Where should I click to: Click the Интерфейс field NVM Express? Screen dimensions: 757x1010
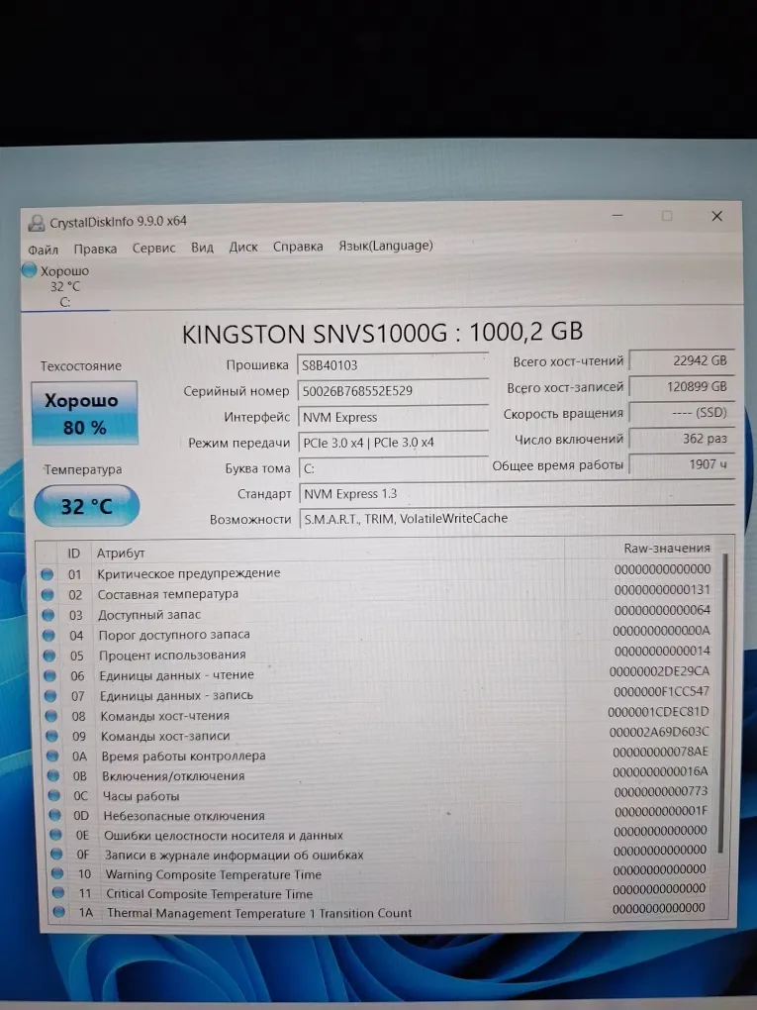393,417
